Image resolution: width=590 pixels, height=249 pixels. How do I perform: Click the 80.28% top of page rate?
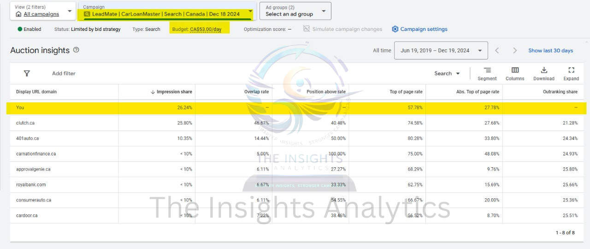tap(415, 138)
